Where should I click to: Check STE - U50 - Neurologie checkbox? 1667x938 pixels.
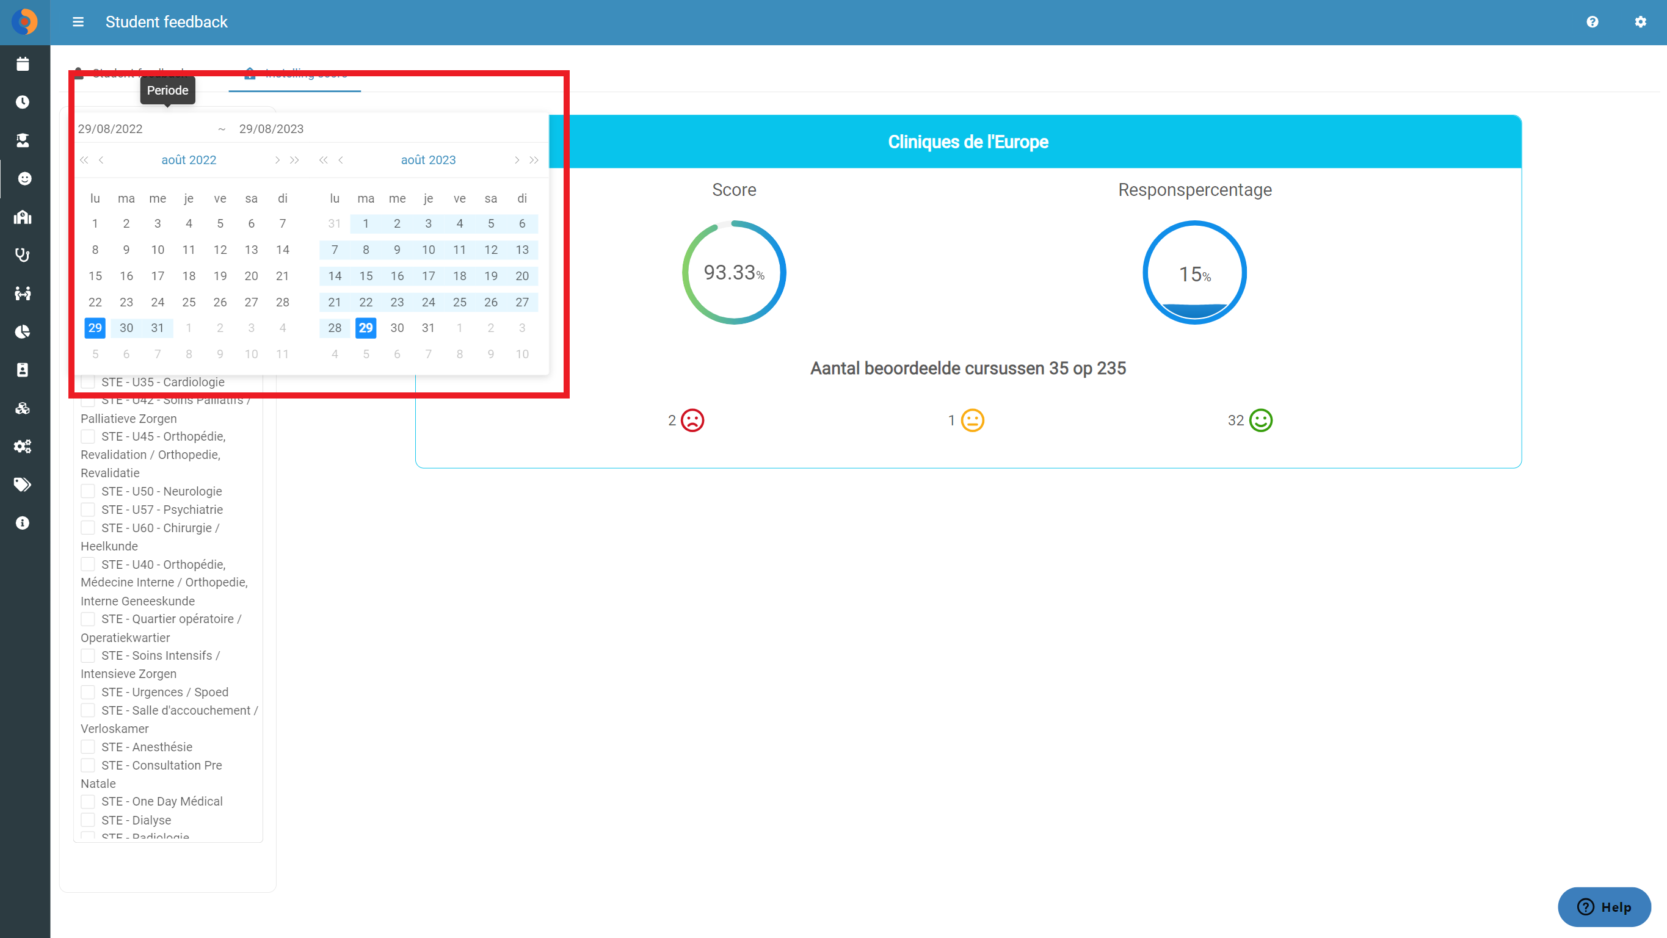pos(88,492)
